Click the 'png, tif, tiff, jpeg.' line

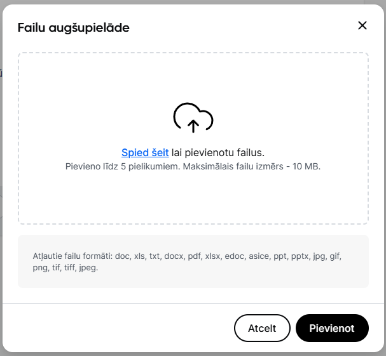tap(65, 268)
